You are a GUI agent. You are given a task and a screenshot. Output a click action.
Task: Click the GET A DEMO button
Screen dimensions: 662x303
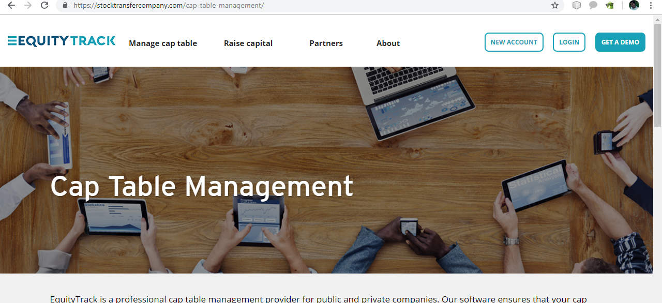pos(620,42)
